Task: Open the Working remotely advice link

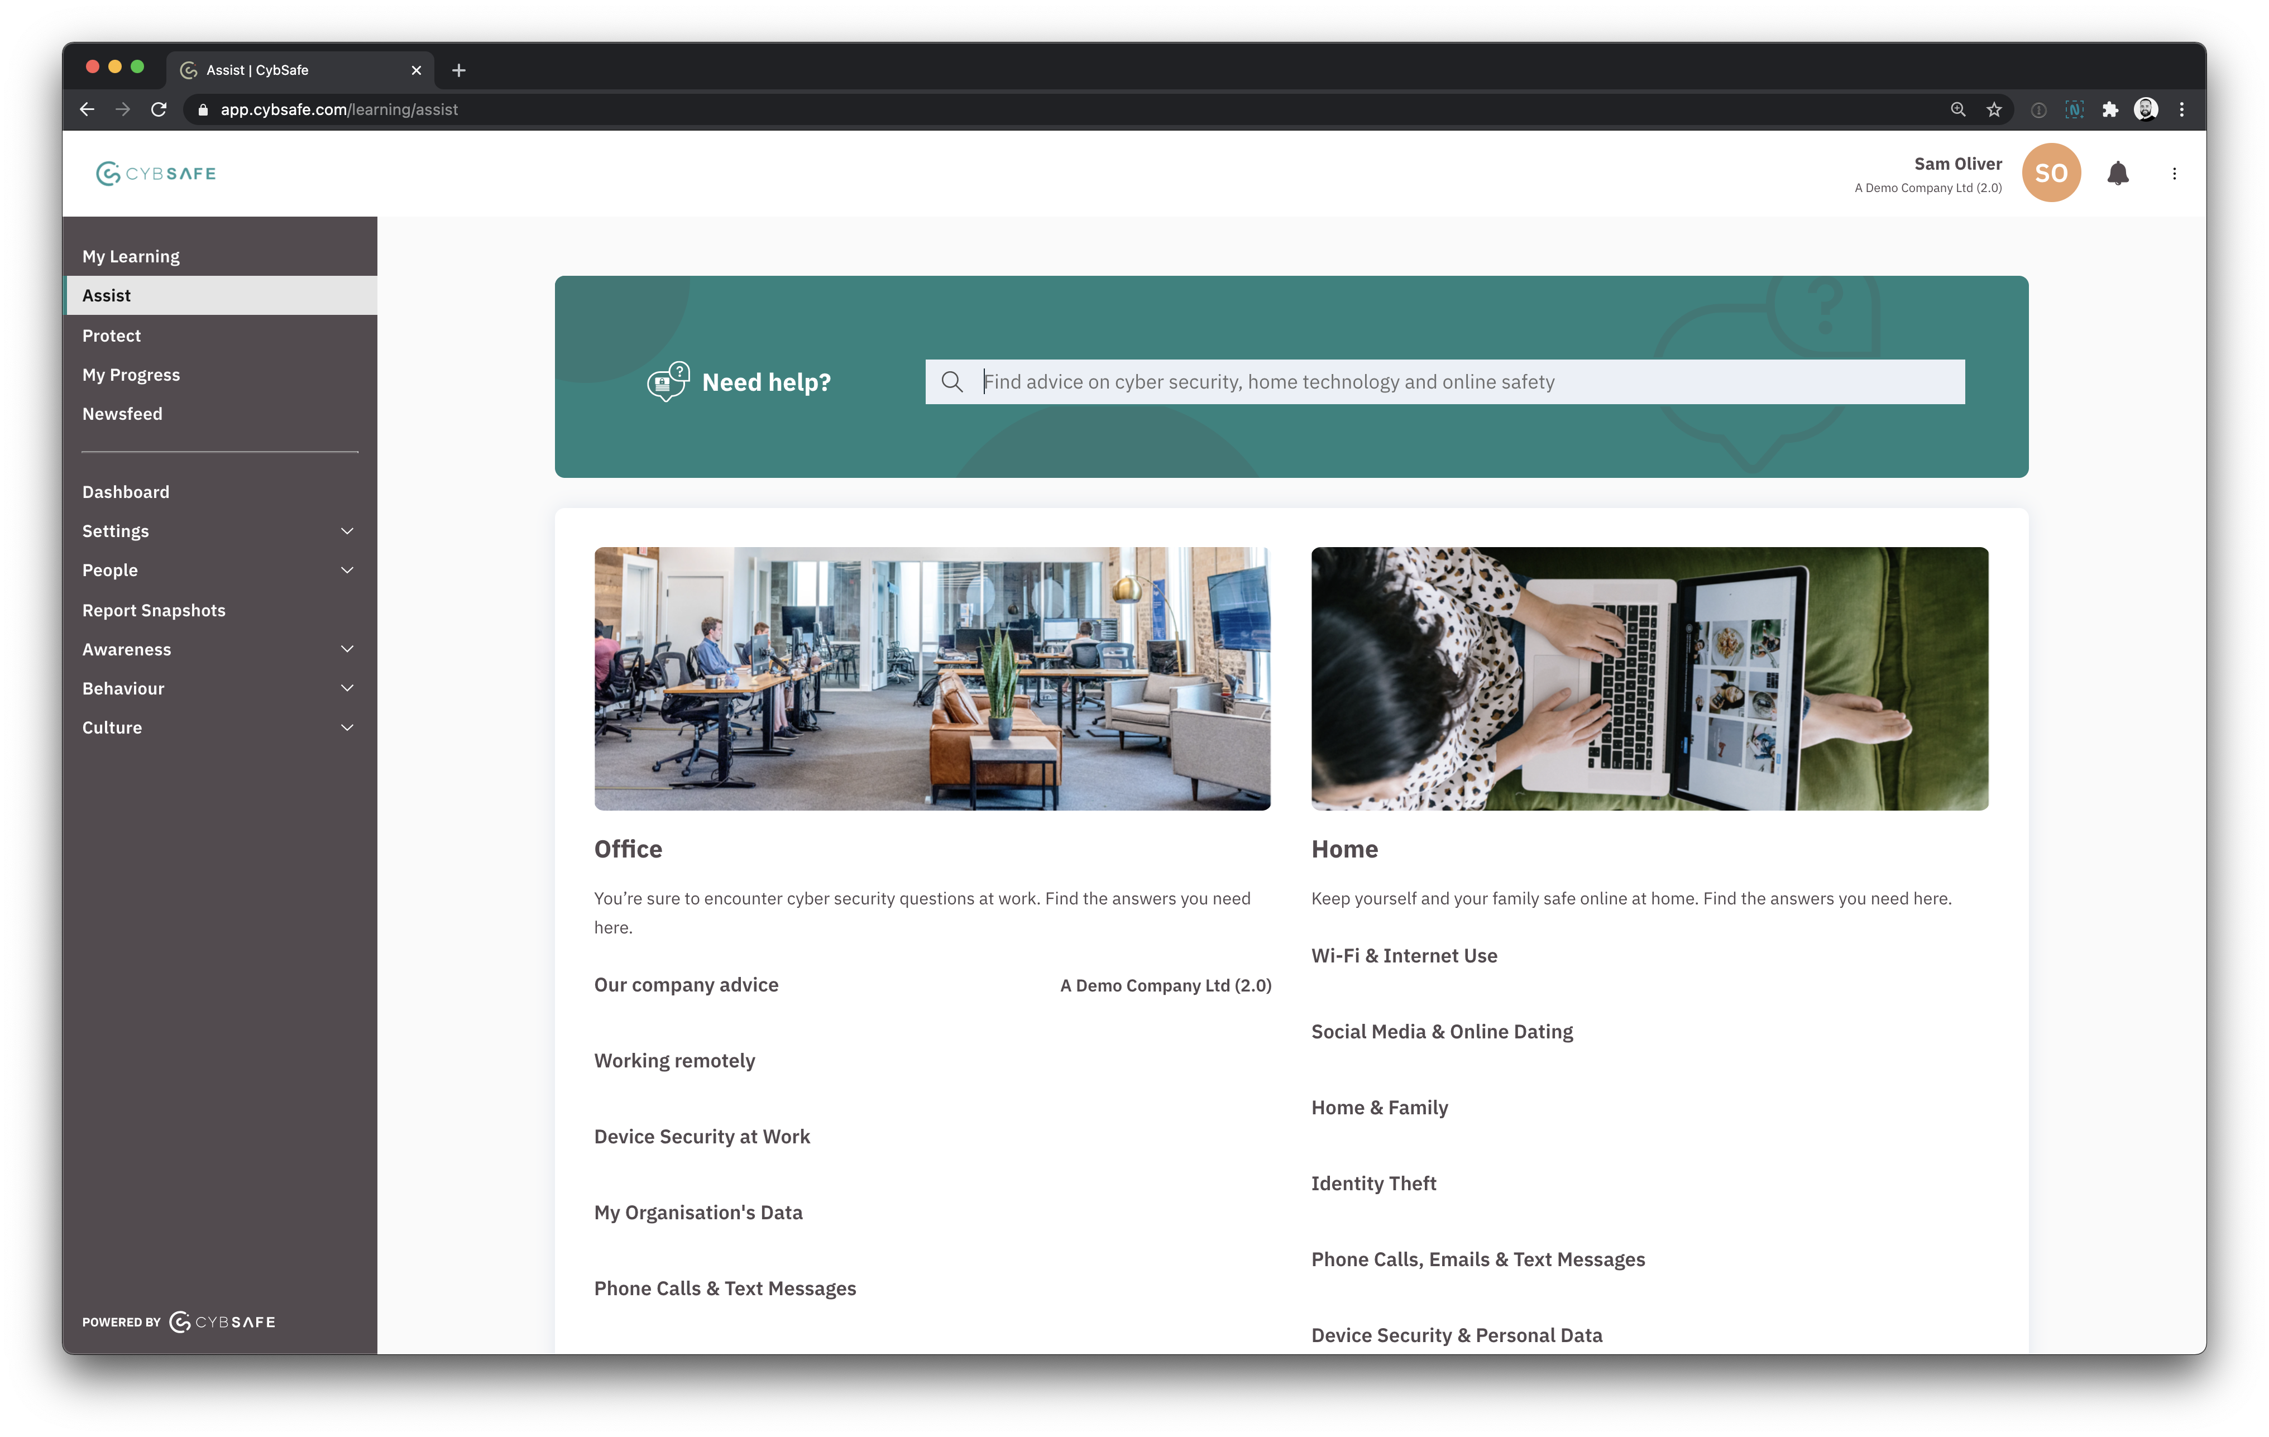Action: click(x=674, y=1061)
